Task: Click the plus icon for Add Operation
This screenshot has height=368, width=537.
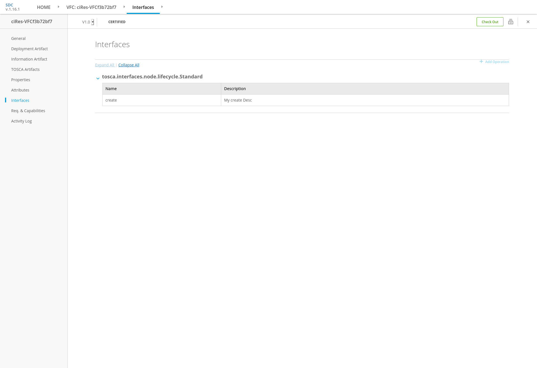Action: (481, 61)
